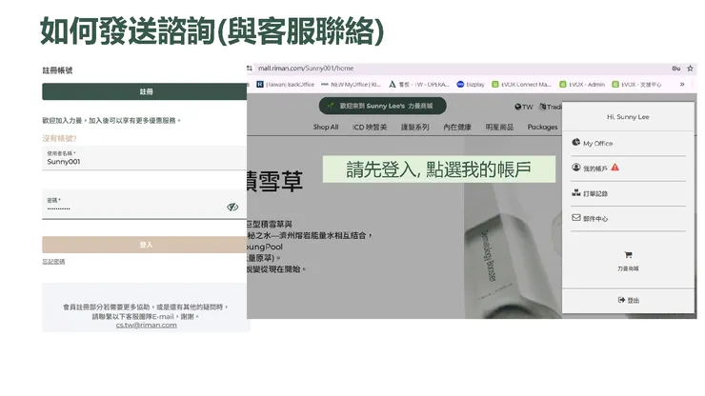The width and height of the screenshot is (705, 396).
Task: Click the 沒有帳號? text
Action: tap(59, 138)
